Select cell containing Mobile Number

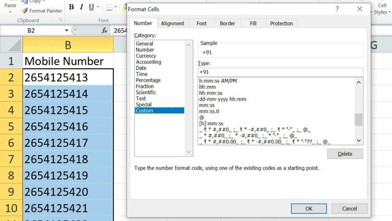[68, 61]
